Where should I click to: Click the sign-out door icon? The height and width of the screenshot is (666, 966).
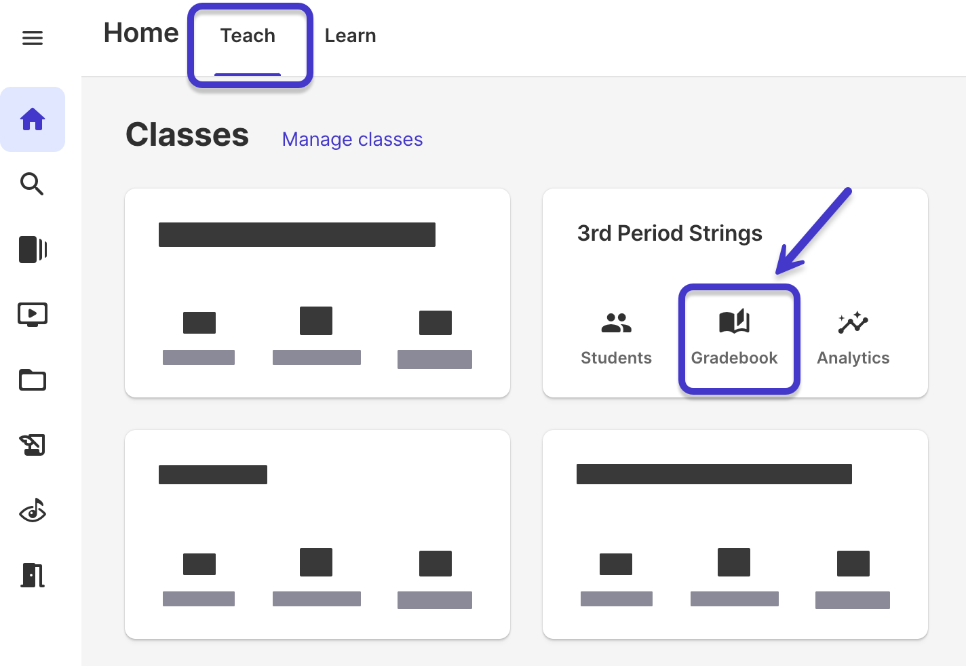pyautogui.click(x=33, y=575)
